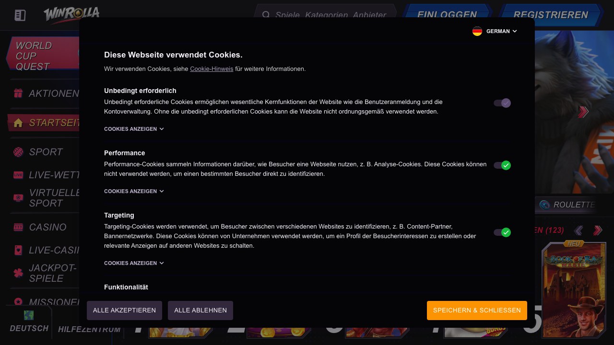Open the Cookie-Hinweis link
Screen dimensions: 614x345
coord(212,69)
